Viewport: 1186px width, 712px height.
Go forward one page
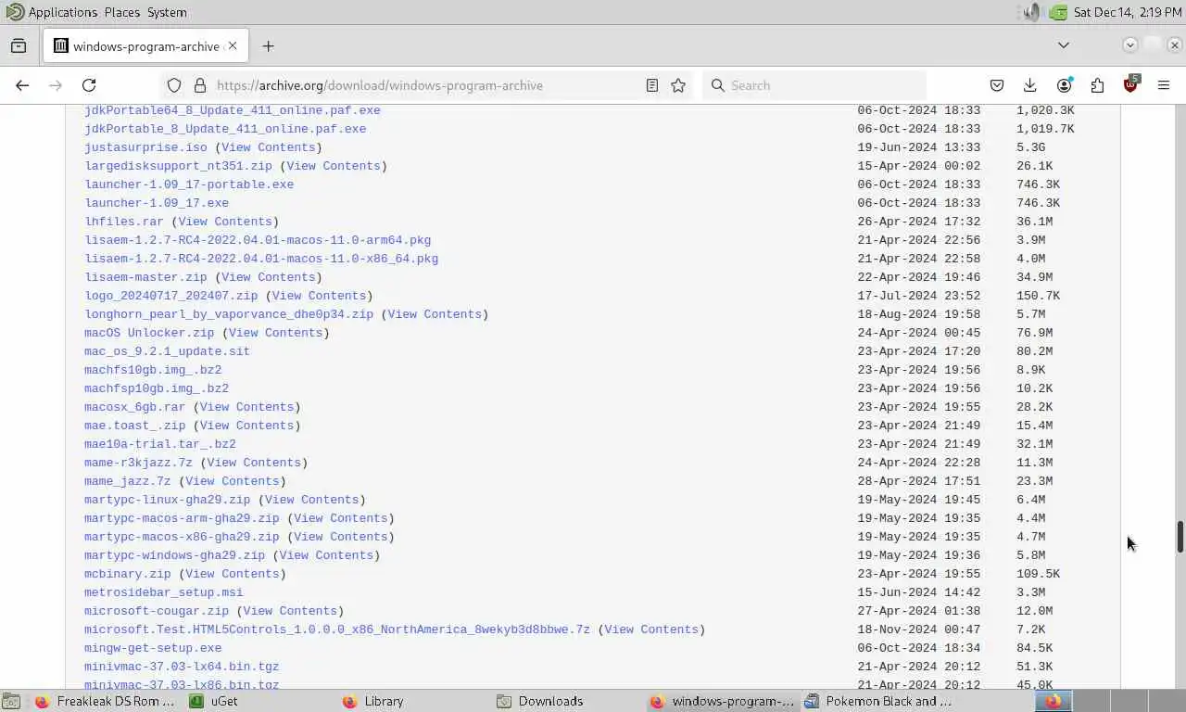(56, 85)
